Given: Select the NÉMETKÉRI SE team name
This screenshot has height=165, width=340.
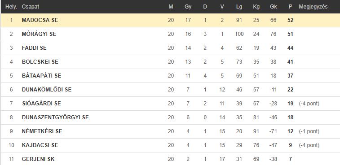Looking at the screenshot, I should coord(42,131).
